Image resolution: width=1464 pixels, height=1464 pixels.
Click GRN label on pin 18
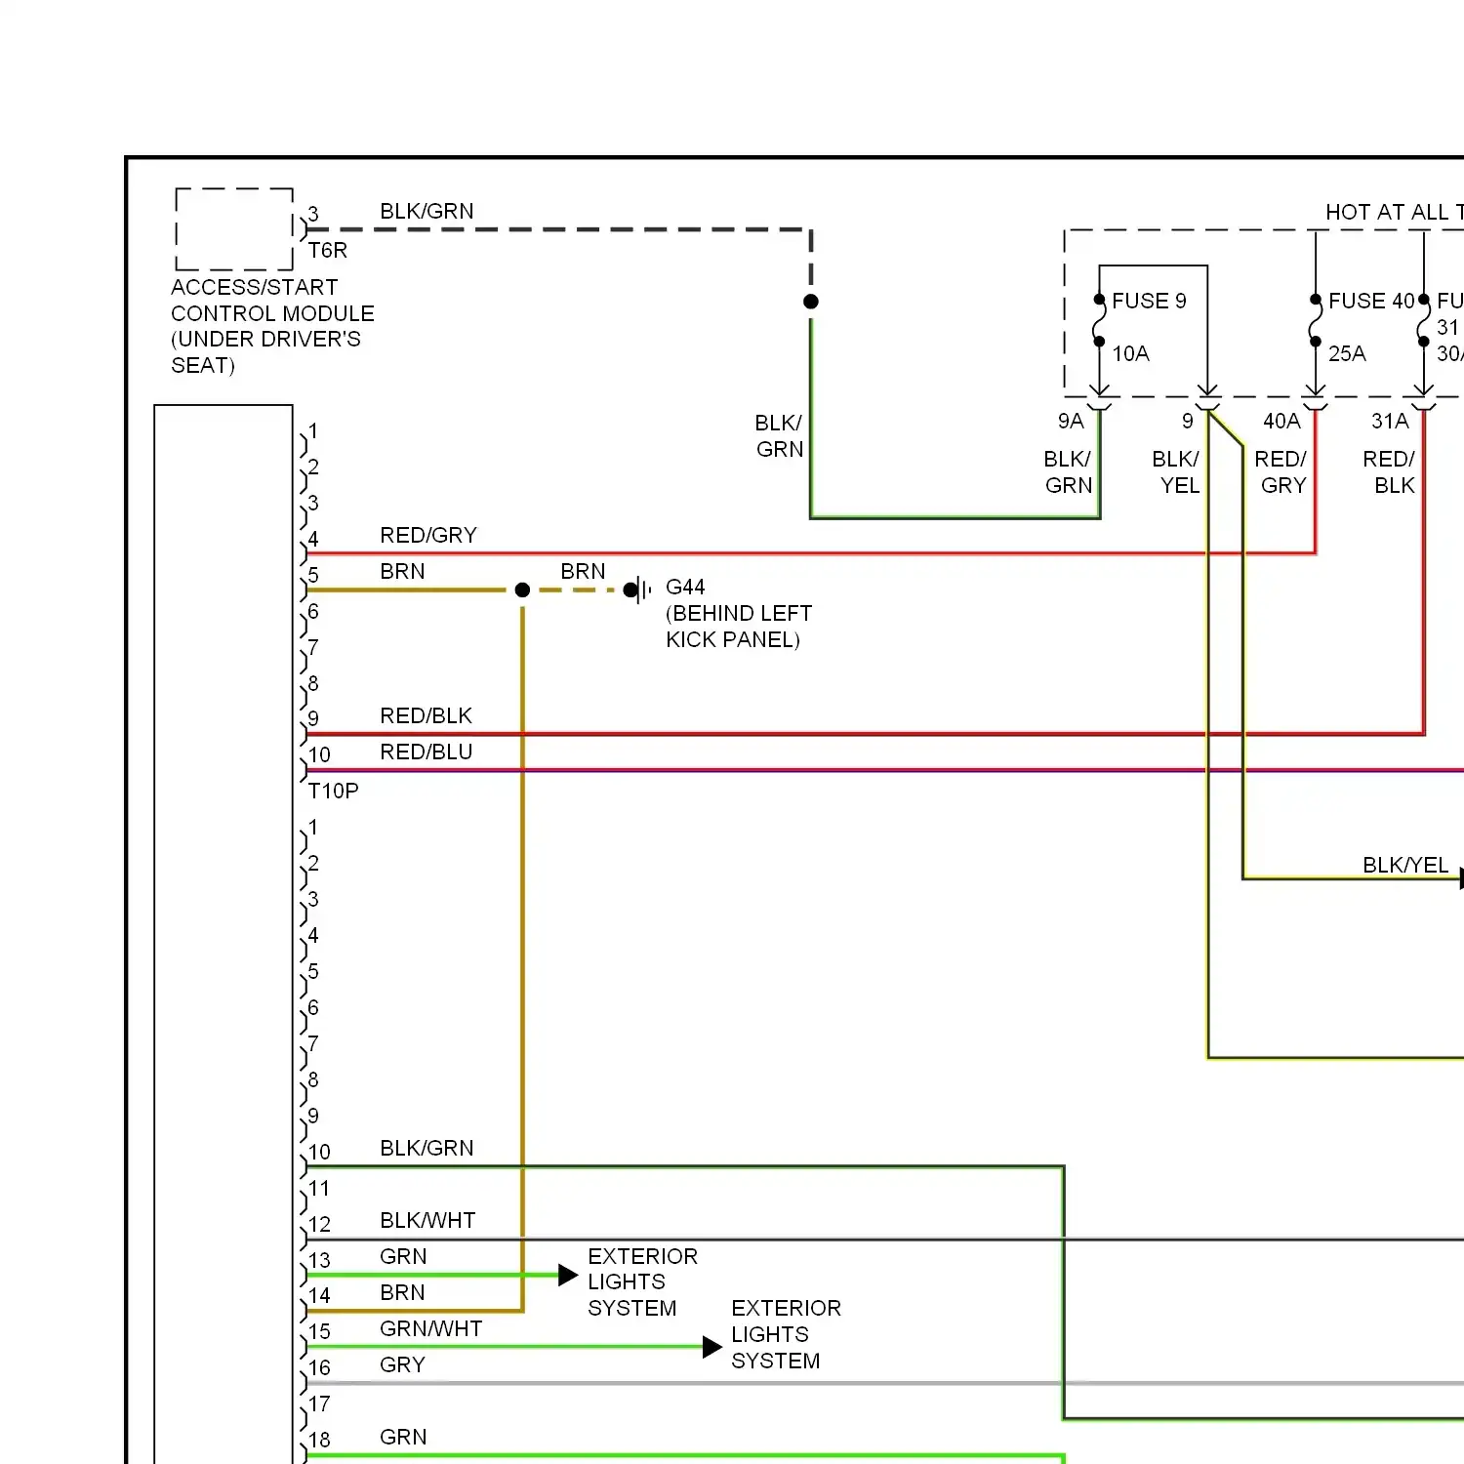[x=403, y=1437]
